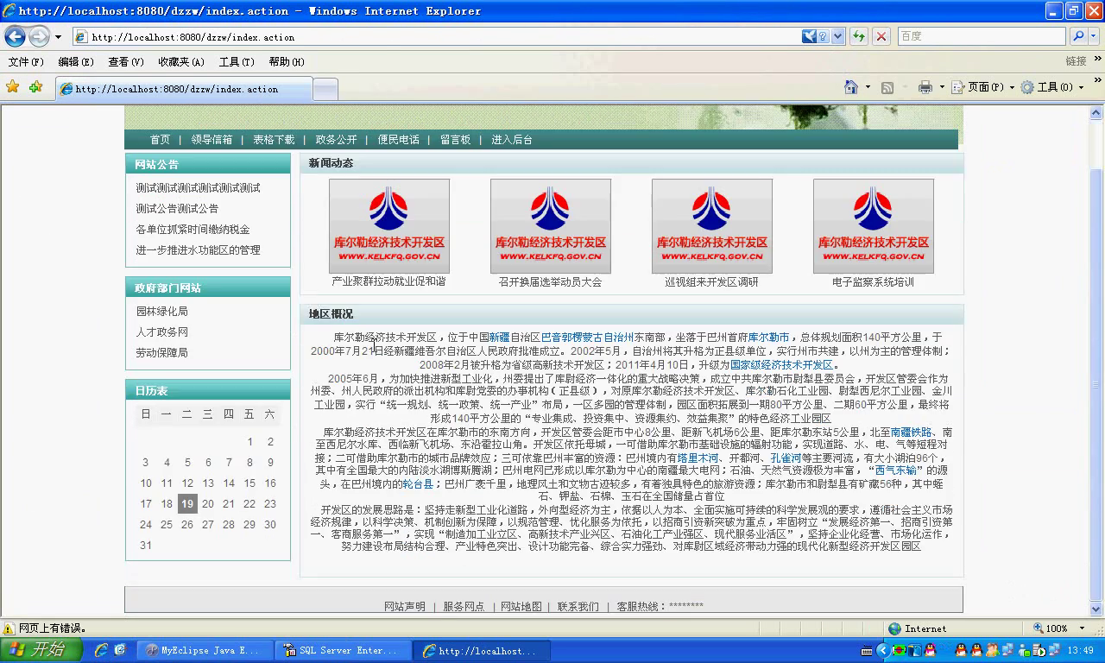Select the localhost index.action tab
Screen dimensions: 1105x663
click(x=183, y=89)
